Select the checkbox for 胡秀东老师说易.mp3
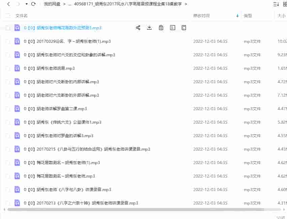The width and height of the screenshot is (287, 219). [x=7, y=68]
